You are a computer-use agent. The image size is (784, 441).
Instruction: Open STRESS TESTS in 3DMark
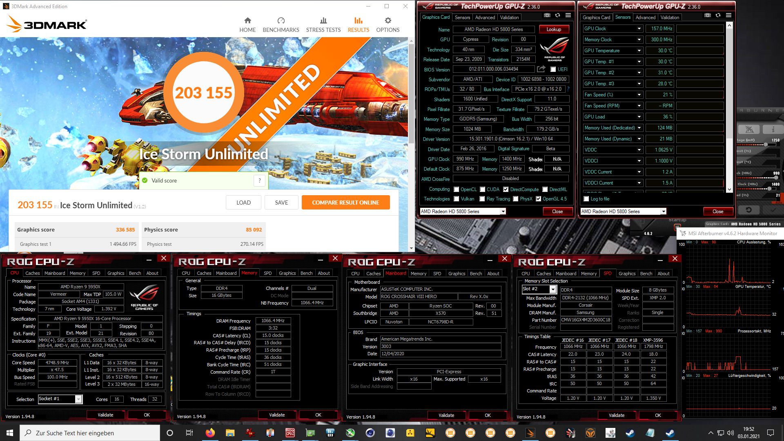click(x=323, y=25)
